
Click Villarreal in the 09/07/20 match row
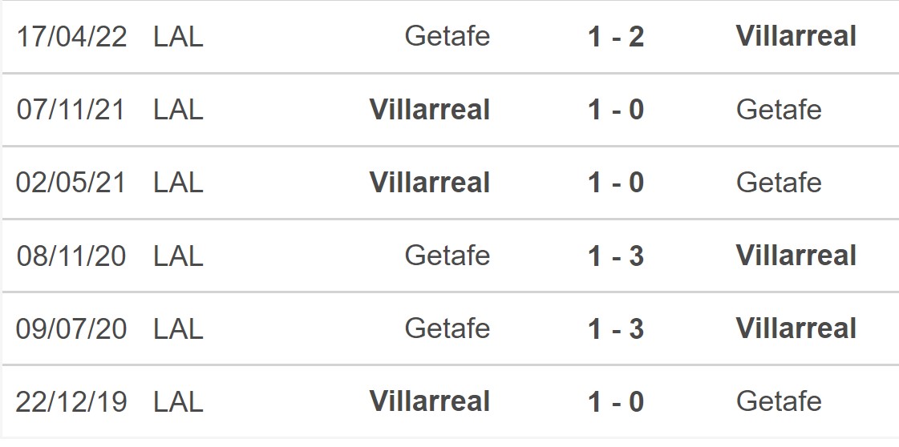point(796,329)
